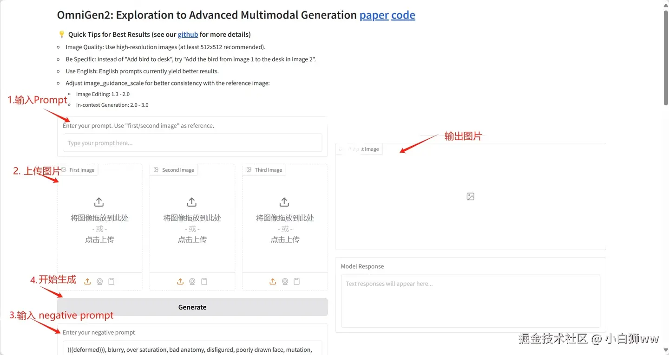
Task: Open the code link in the title
Action: pos(403,15)
